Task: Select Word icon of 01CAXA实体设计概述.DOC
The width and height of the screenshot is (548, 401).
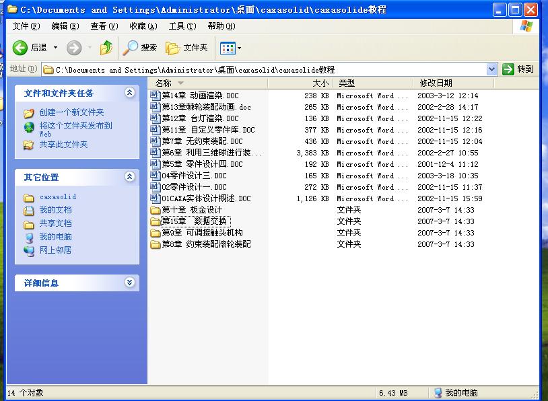Action: coord(155,198)
